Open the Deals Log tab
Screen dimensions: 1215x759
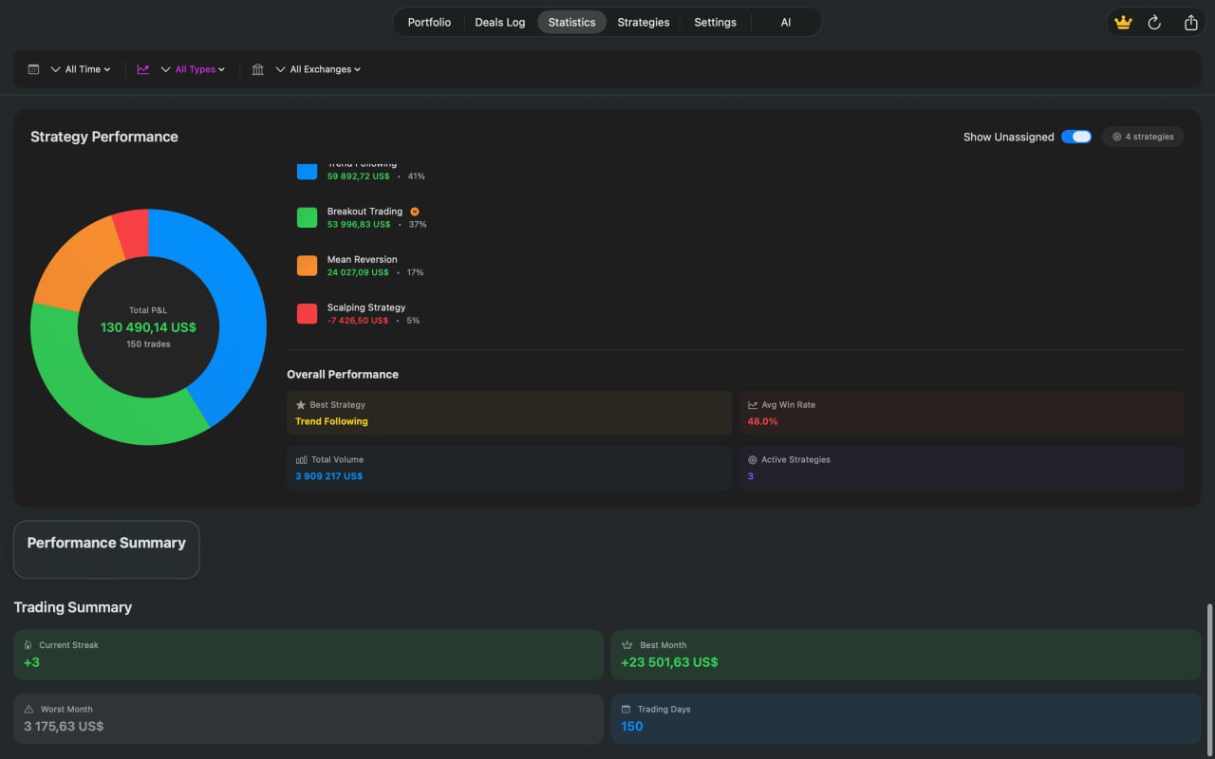coord(499,22)
